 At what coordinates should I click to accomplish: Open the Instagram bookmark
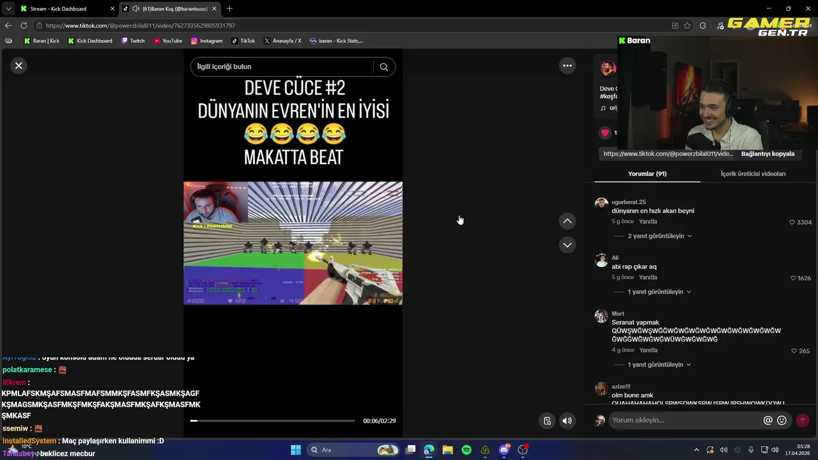[206, 41]
